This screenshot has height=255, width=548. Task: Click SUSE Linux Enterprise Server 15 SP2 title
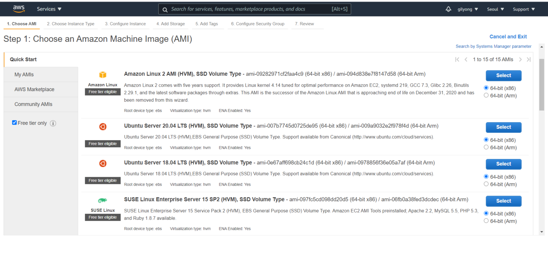[204, 199]
